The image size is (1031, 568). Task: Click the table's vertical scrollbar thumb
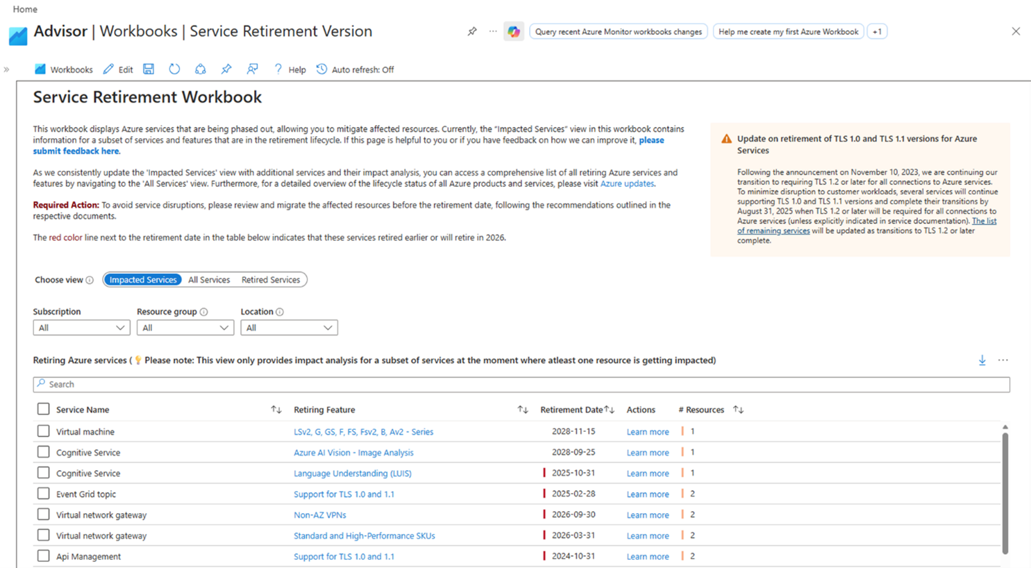pos(1005,493)
